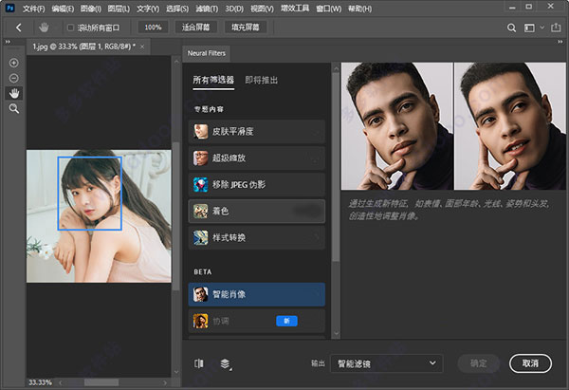Click the share export icon
This screenshot has height=390, width=569.
(x=556, y=28)
